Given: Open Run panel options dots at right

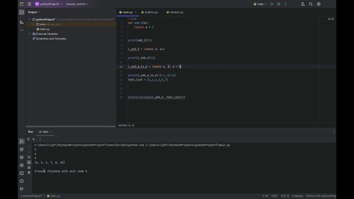Looking at the screenshot, I should point(334,132).
